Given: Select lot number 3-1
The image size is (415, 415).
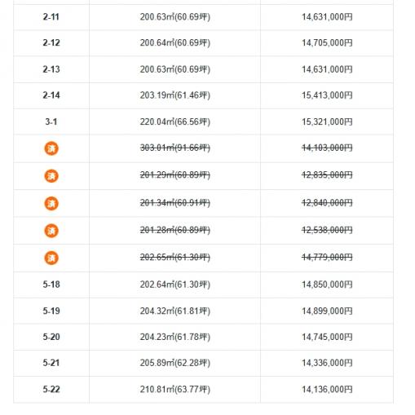Looking at the screenshot, I should 51,121.
